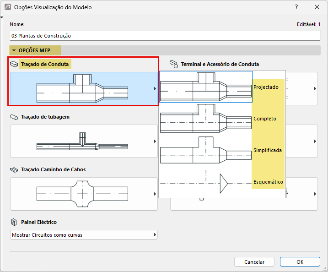Collapse the OPÇÕES MEP section
The width and height of the screenshot is (328, 272).
pos(14,50)
